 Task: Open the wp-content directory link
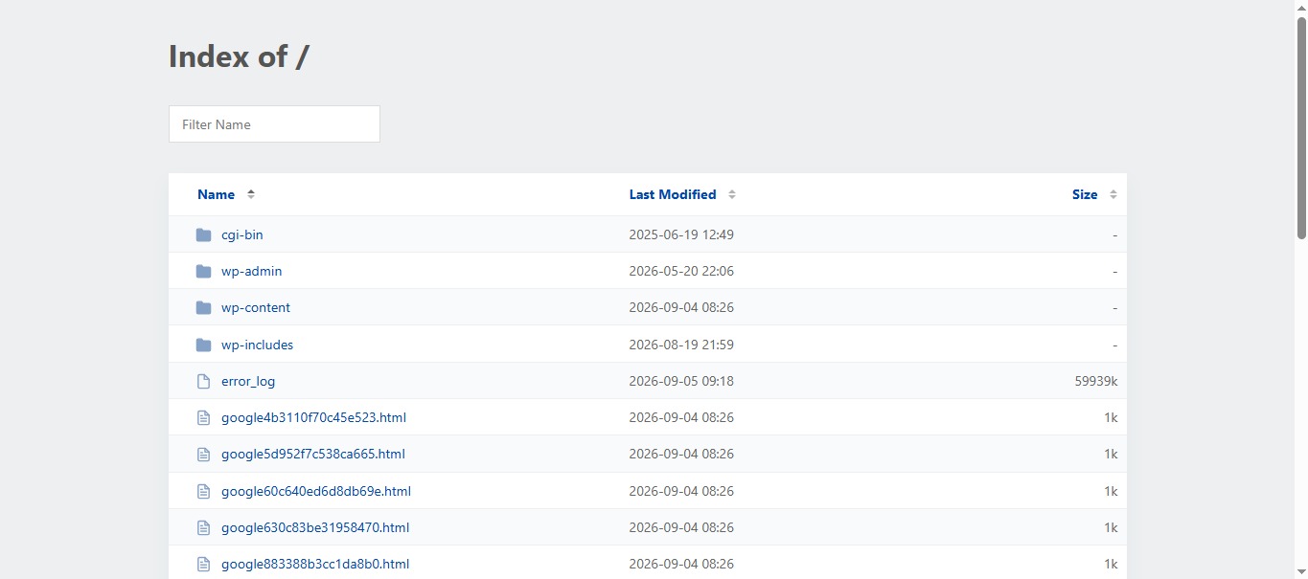pyautogui.click(x=256, y=307)
